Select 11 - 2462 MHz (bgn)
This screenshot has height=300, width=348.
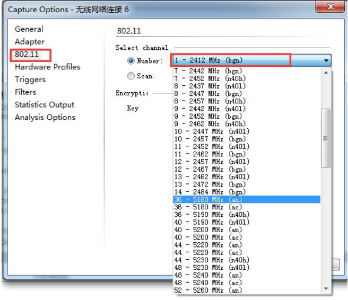tap(247, 154)
